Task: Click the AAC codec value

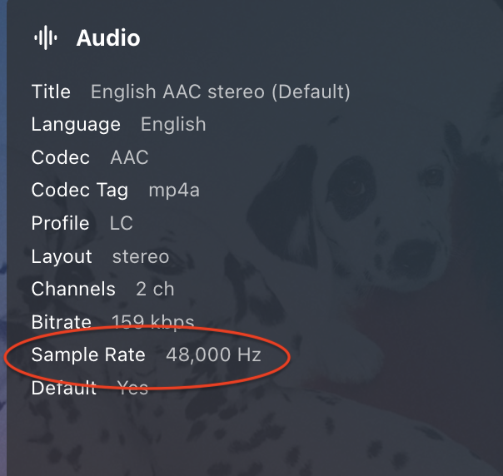Action: pos(129,157)
